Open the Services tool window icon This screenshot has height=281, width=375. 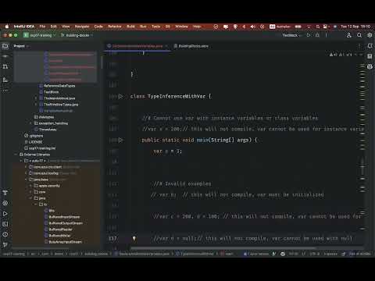pyautogui.click(x=5, y=203)
